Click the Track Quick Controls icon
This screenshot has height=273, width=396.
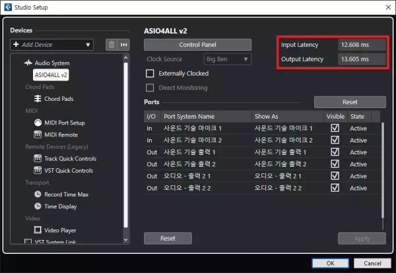point(38,158)
